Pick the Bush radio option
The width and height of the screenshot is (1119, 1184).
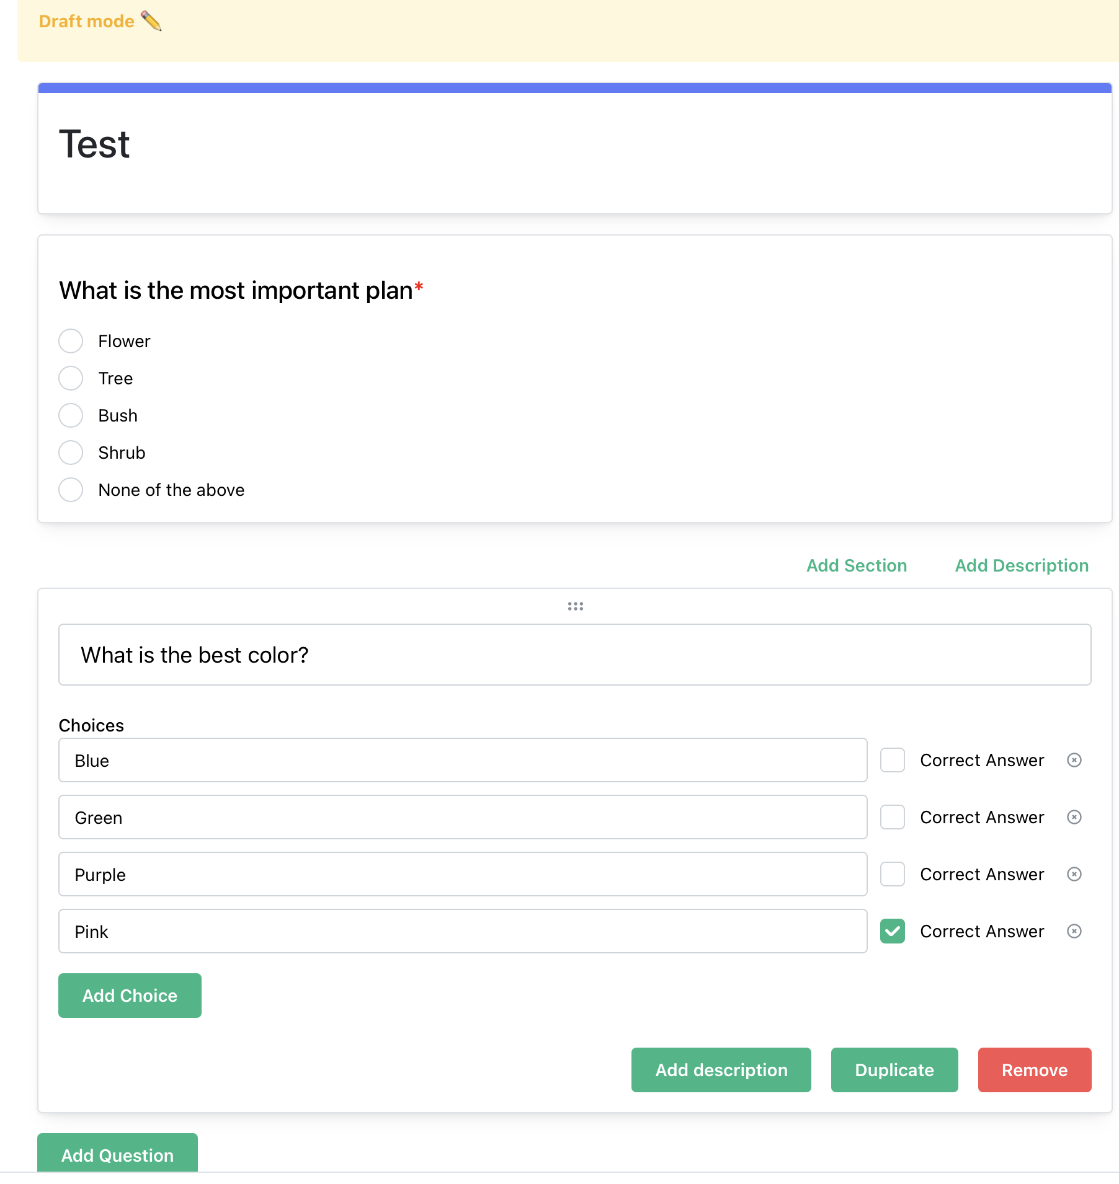[71, 415]
